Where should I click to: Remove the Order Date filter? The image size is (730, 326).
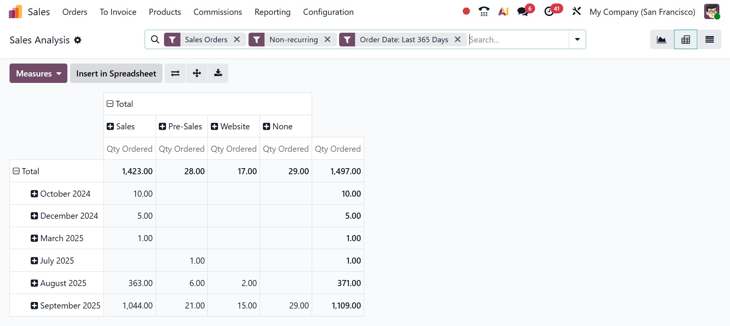tap(457, 40)
